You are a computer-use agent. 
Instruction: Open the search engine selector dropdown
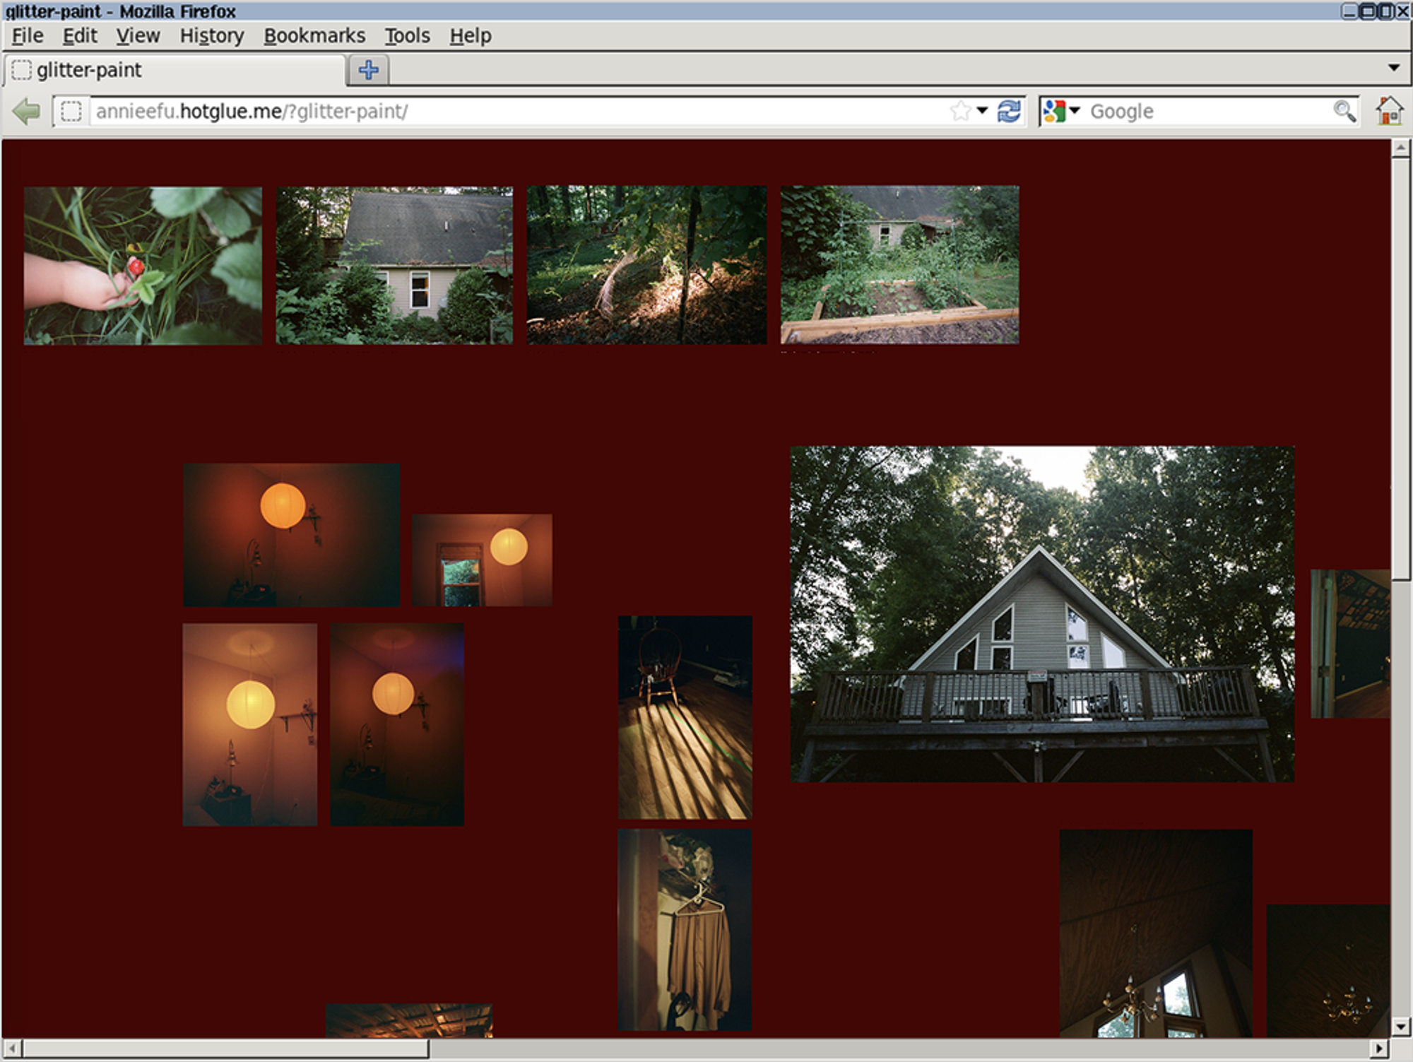tap(1075, 111)
